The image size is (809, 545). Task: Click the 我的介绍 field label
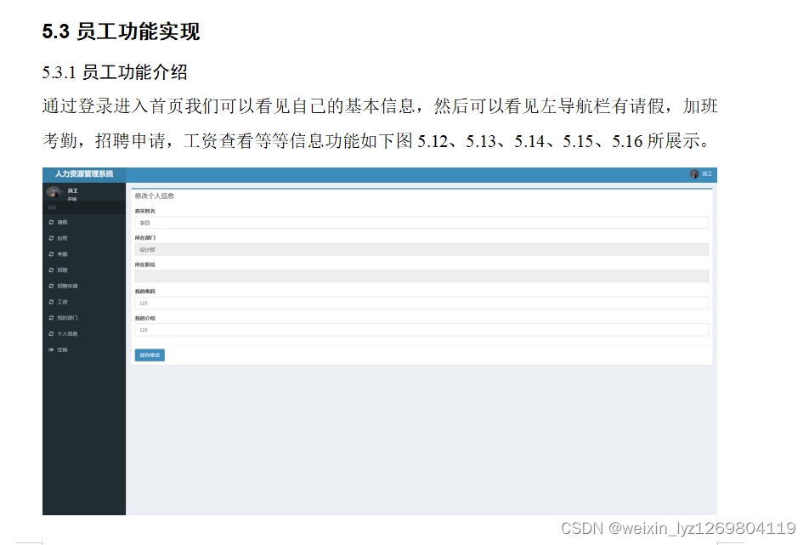[145, 319]
